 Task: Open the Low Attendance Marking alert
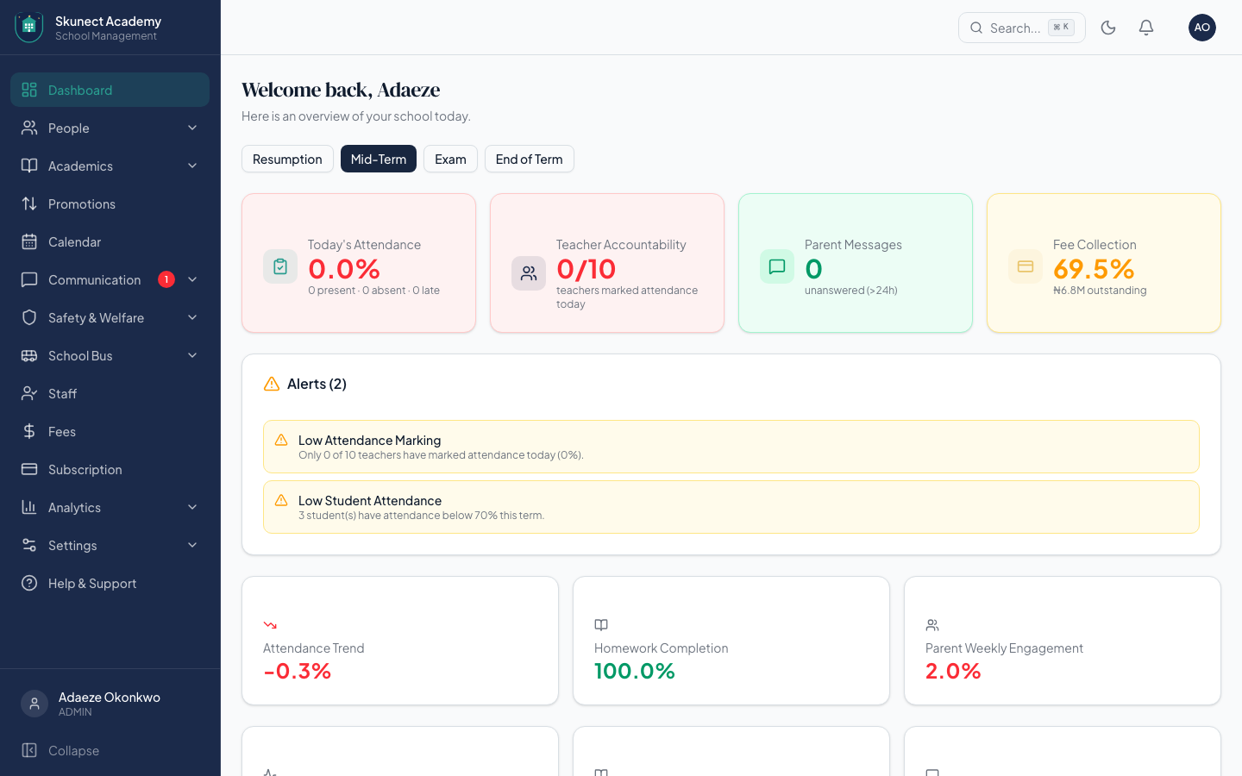coord(731,447)
